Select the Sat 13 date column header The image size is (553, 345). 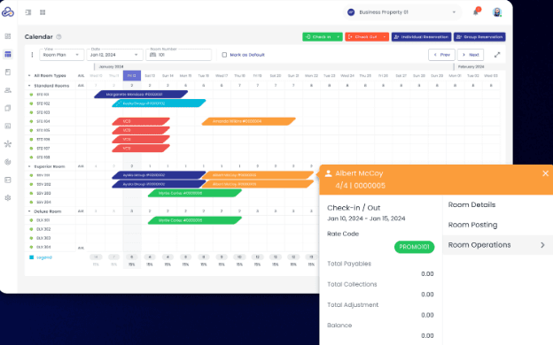pos(150,76)
